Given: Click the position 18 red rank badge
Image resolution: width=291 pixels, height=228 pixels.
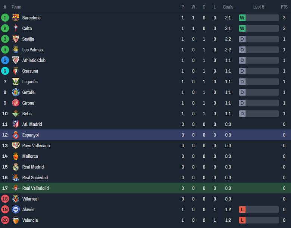Looking at the screenshot, I should (x=5, y=199).
